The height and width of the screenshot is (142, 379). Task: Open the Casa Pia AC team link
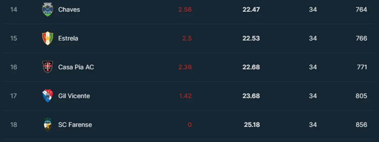(76, 67)
